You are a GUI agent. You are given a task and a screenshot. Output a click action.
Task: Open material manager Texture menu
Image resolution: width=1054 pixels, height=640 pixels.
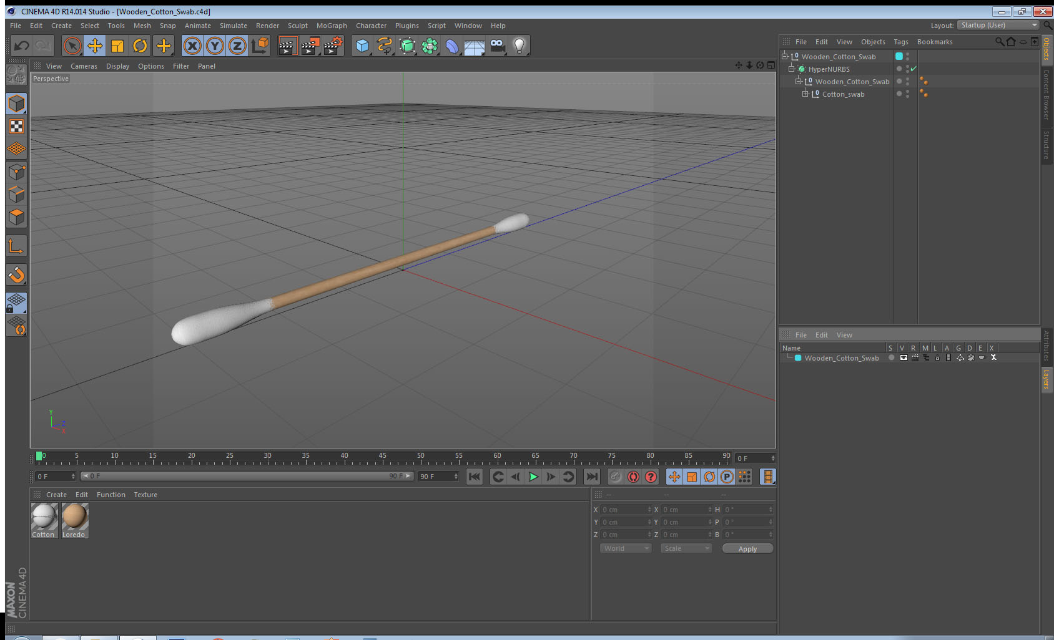click(145, 495)
